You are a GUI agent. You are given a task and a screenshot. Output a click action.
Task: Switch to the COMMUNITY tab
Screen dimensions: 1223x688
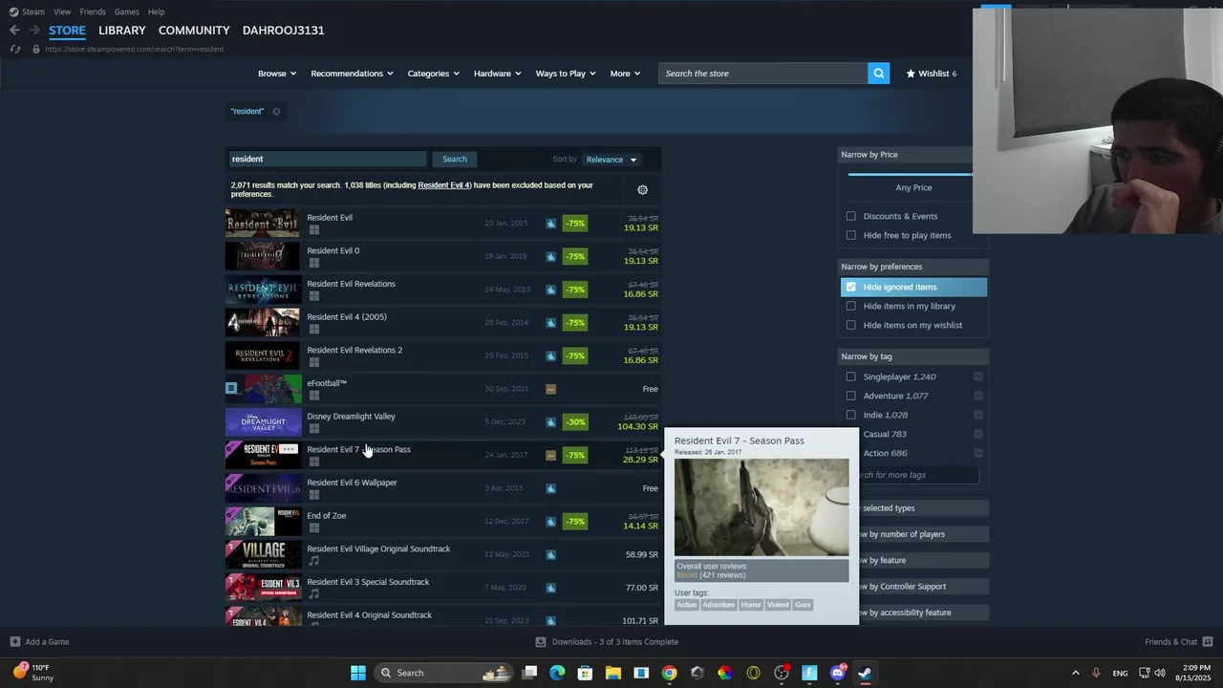[194, 31]
